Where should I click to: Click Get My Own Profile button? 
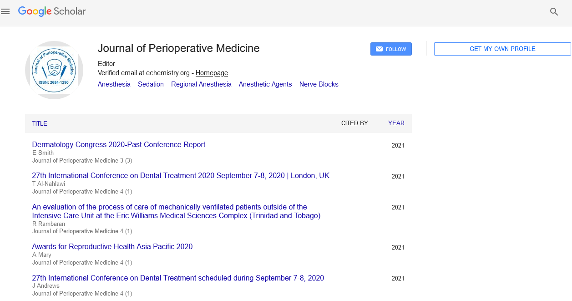click(x=502, y=49)
